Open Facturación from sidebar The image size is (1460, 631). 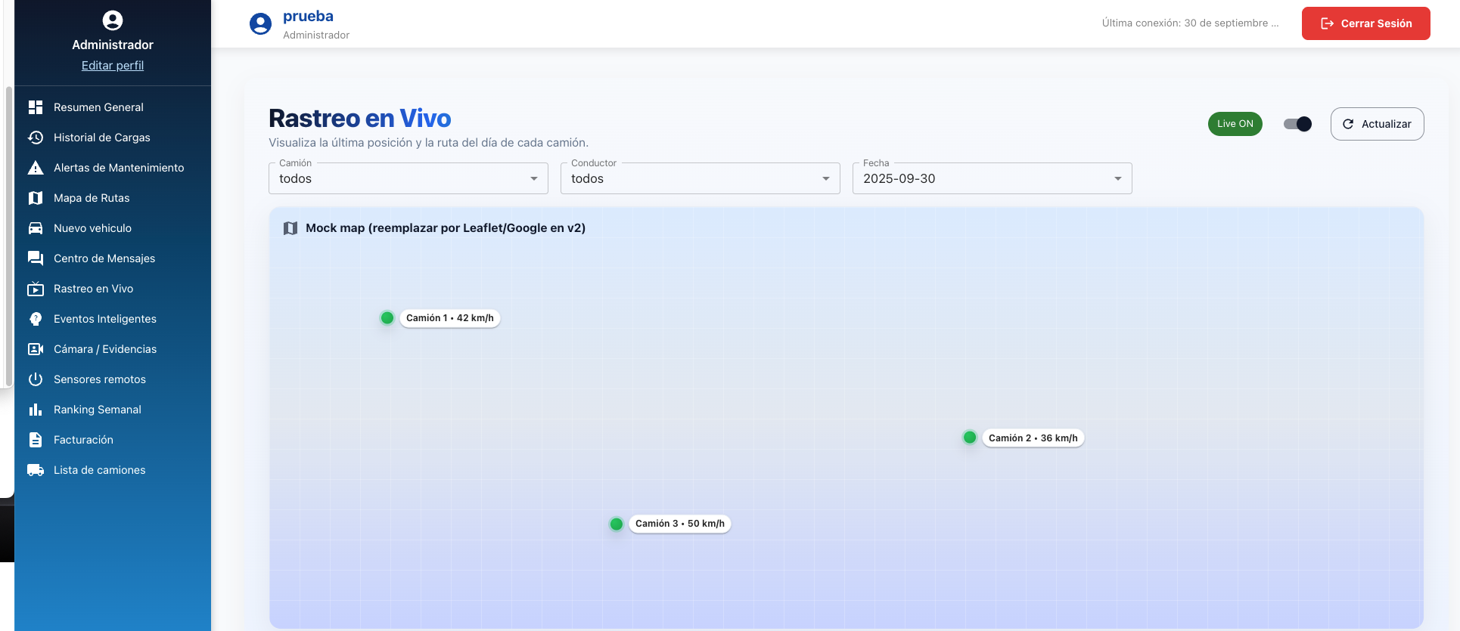click(x=113, y=440)
